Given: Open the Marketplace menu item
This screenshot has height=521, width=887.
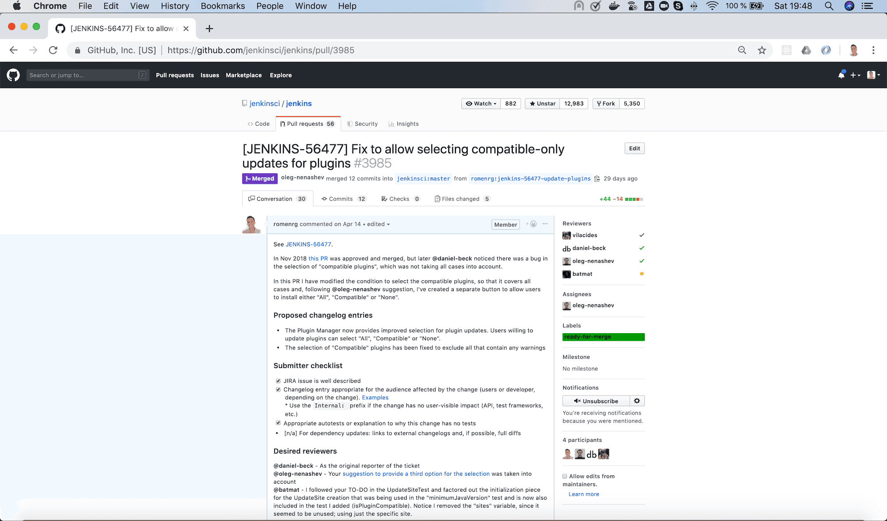Looking at the screenshot, I should [243, 75].
